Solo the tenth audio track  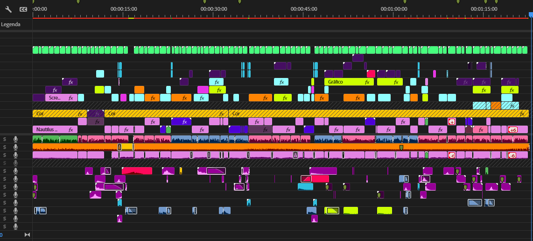click(x=5, y=210)
